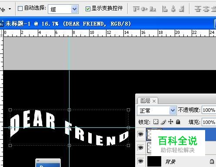
Task: Click the bottom-right transform handle
Action: (x=128, y=145)
